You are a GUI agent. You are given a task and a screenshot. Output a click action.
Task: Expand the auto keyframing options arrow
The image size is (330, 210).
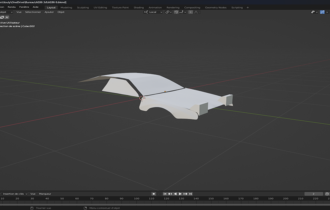[x=159, y=194]
